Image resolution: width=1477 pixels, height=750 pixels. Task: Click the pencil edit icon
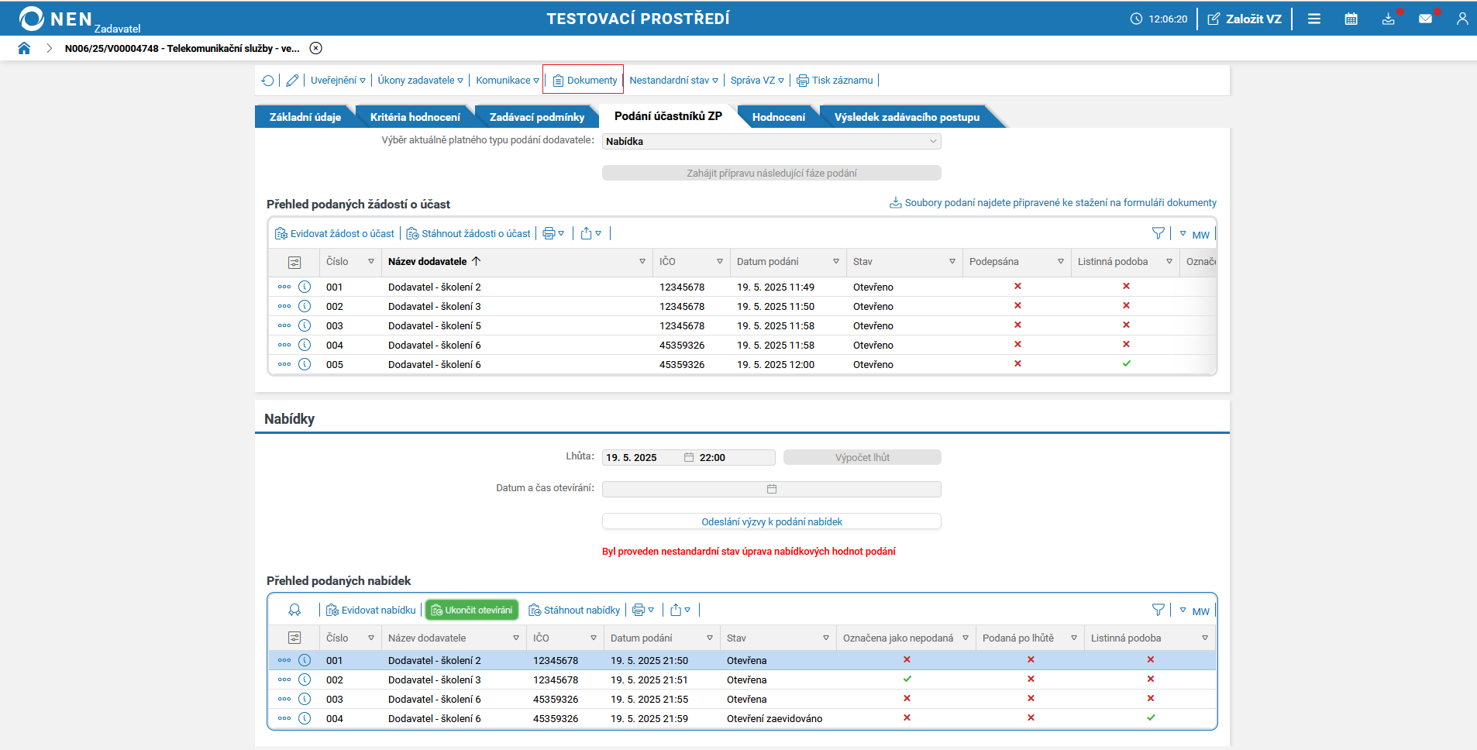(x=292, y=81)
